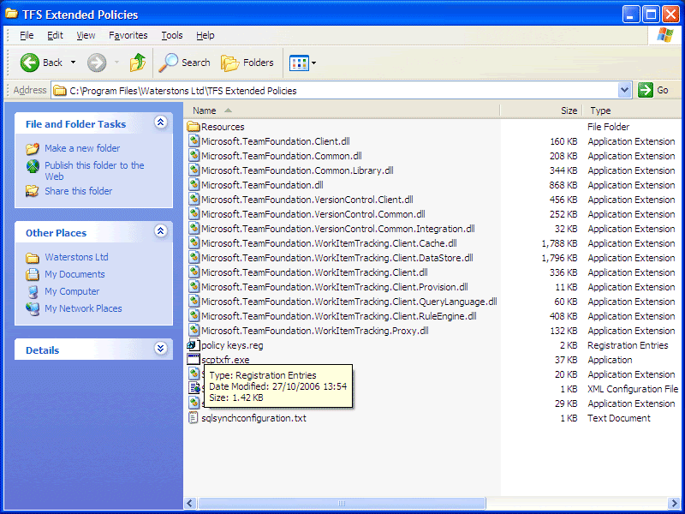The height and width of the screenshot is (514, 685).
Task: Select WorkItemTracking.Client.QueryLanguage.dll file name
Action: 349,302
